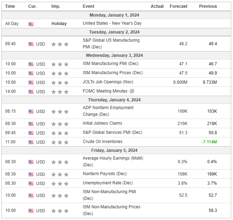Open S&P Global US Manufacturing PMI (Dec) event
The width and height of the screenshot is (233, 220).
click(111, 43)
